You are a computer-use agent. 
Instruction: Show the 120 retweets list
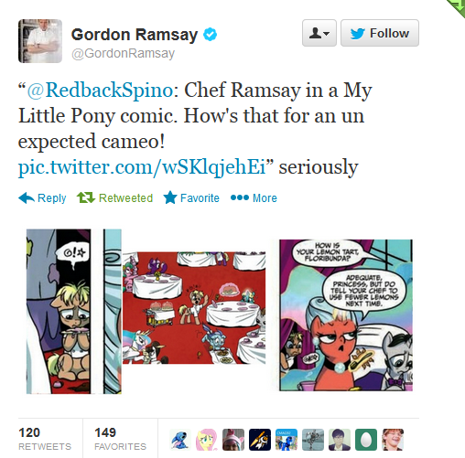pyautogui.click(x=45, y=439)
